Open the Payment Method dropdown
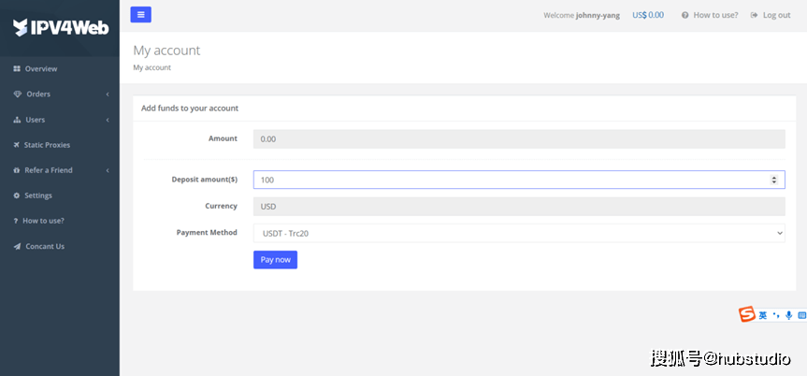Viewport: 807px width, 376px height. (x=518, y=233)
